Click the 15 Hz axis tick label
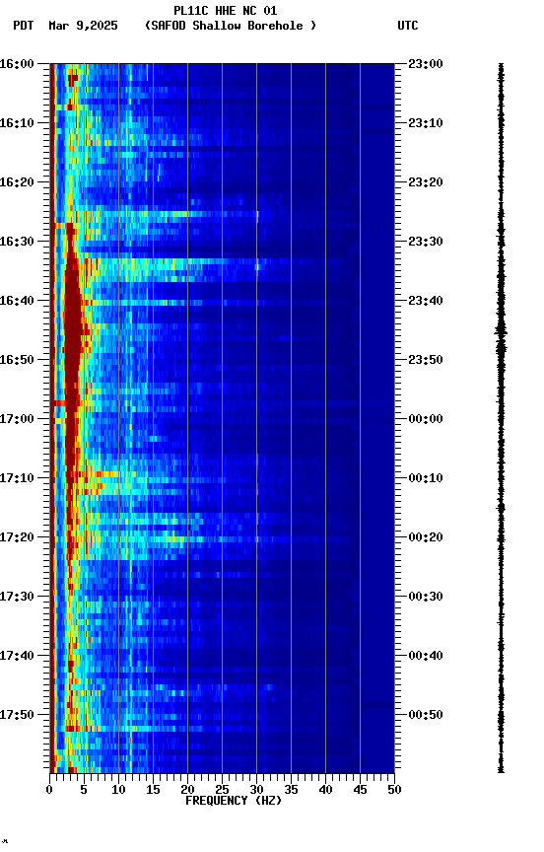This screenshot has height=852, width=544. [153, 790]
